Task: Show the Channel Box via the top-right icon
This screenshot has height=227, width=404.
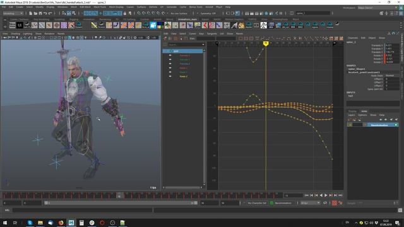Action: (401, 13)
